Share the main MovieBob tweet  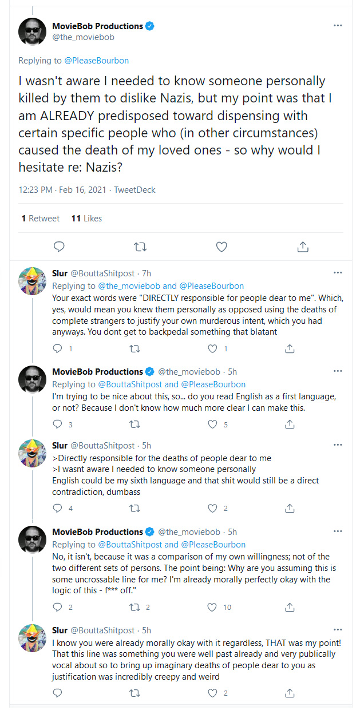point(303,247)
